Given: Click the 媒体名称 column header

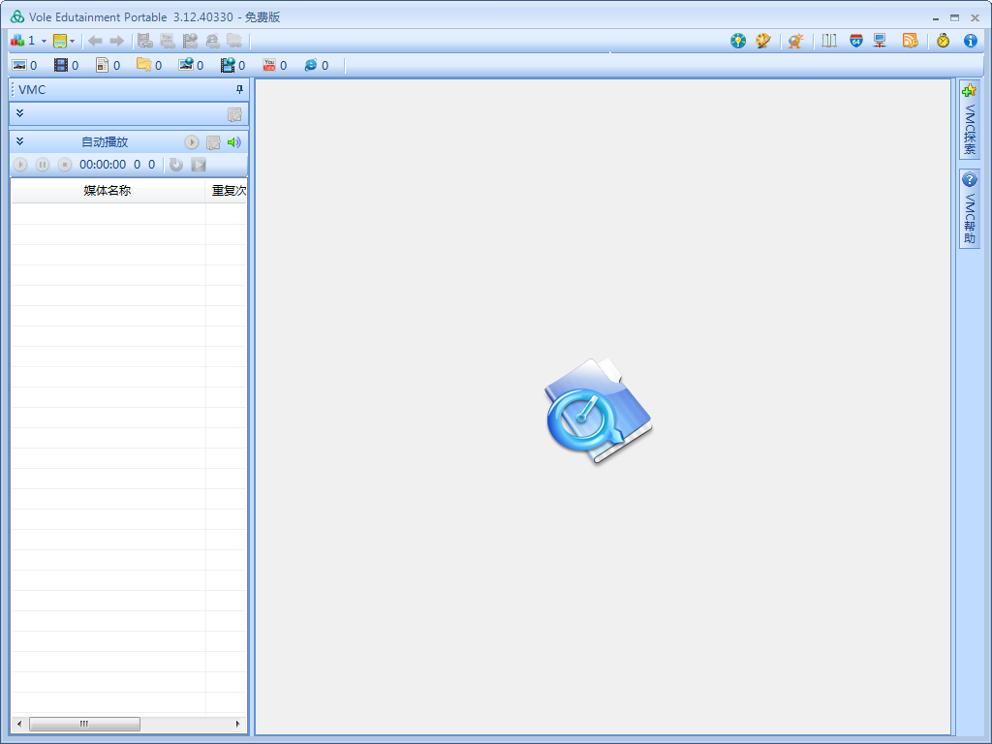Looking at the screenshot, I should click(x=107, y=191).
